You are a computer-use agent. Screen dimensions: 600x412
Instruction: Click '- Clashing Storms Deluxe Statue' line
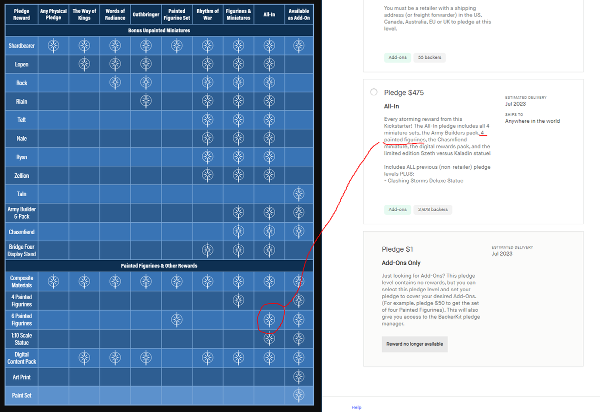point(423,181)
